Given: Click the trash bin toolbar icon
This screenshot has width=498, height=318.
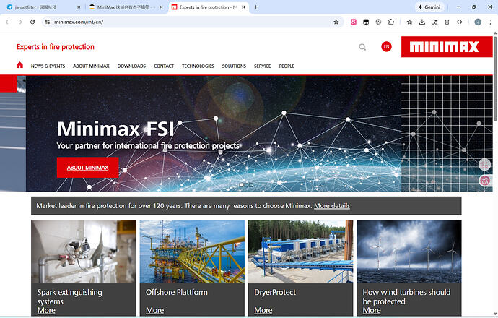Looking at the screenshot, I should tap(447, 22).
